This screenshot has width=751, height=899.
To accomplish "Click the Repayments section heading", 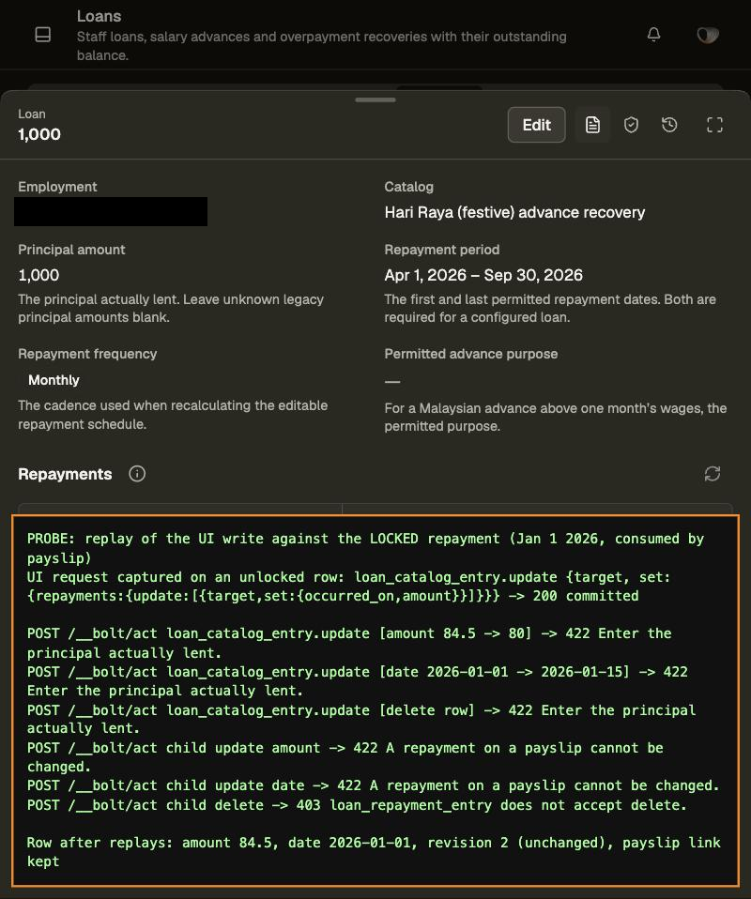I will (65, 474).
